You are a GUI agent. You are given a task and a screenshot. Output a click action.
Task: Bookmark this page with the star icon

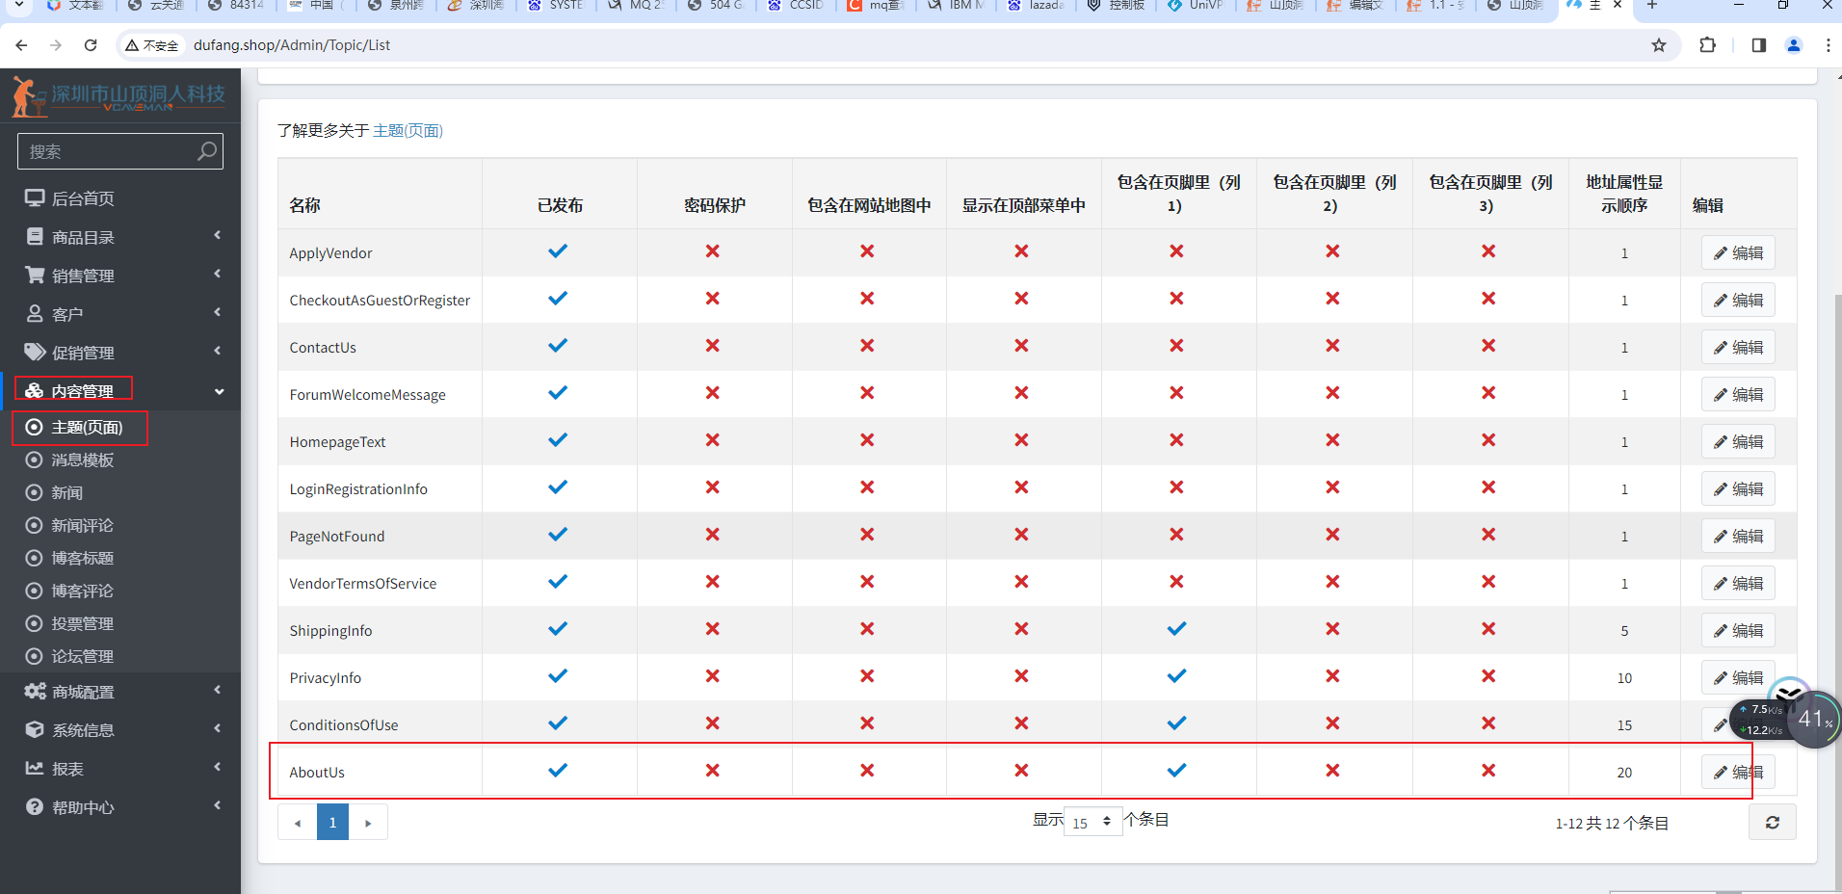coord(1659,45)
